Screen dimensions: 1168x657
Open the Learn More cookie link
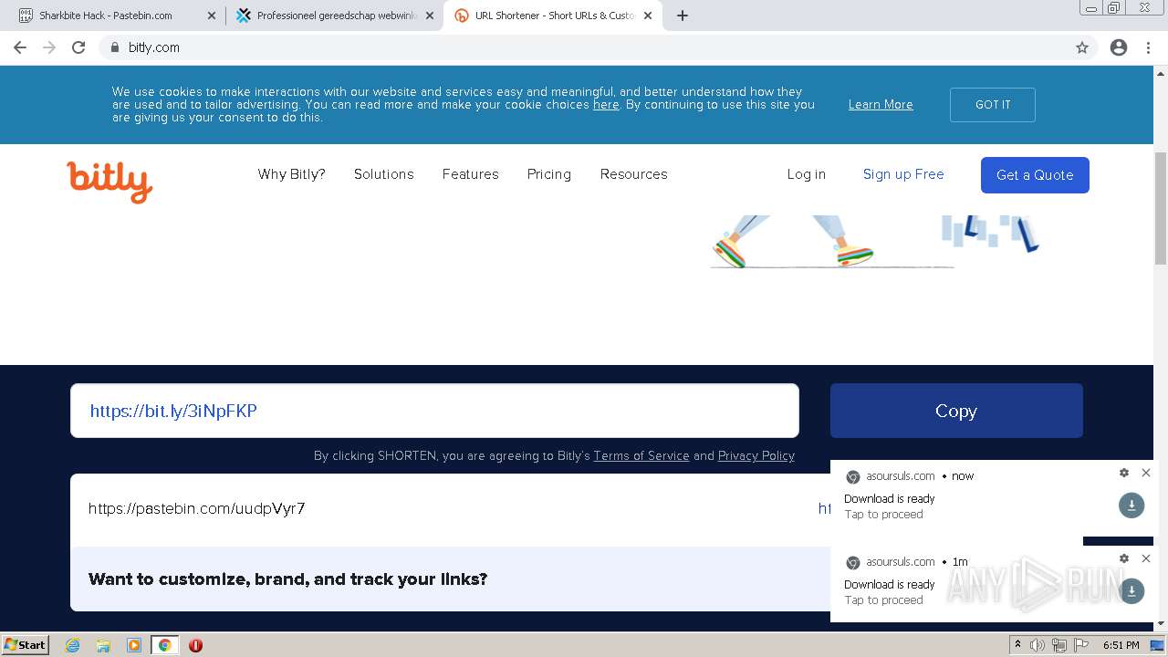point(881,105)
